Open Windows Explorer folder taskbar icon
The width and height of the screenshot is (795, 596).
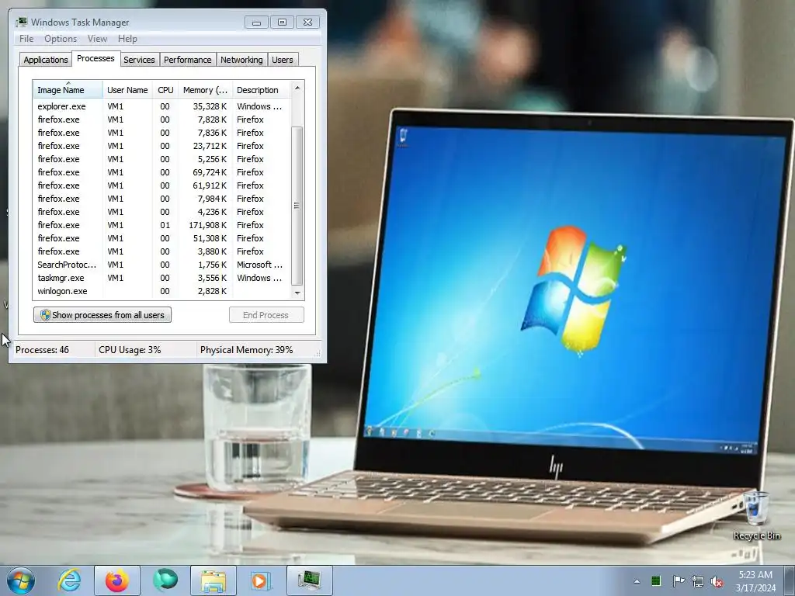point(214,580)
